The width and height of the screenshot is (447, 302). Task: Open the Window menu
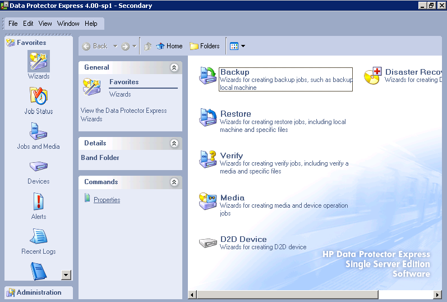coord(68,24)
